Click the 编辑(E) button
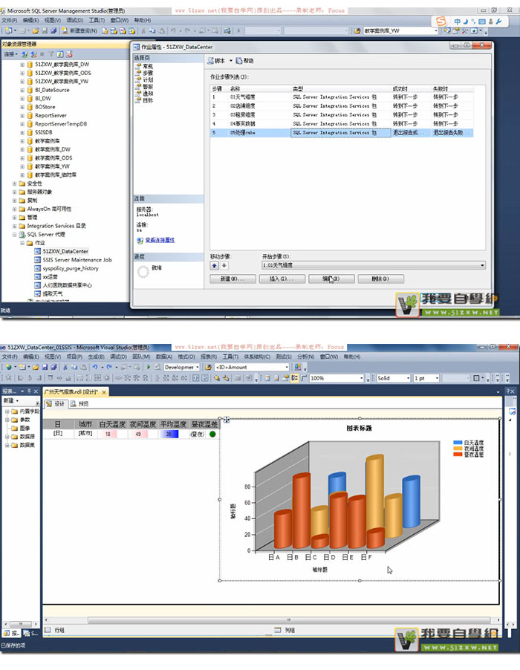This screenshot has height=670, width=520. pos(331,279)
